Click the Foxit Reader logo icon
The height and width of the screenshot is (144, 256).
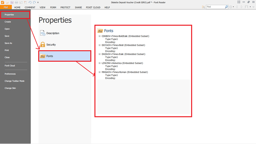(x=3, y=2)
